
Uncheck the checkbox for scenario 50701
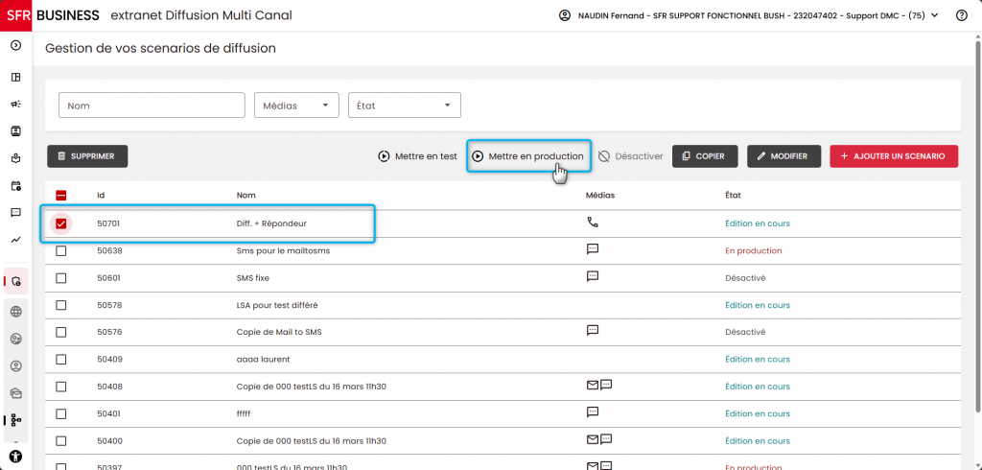click(60, 223)
